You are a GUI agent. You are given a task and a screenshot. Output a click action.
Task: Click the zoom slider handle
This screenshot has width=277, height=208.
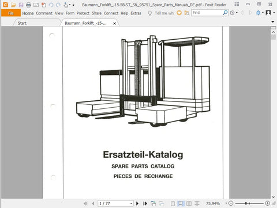click(x=246, y=203)
